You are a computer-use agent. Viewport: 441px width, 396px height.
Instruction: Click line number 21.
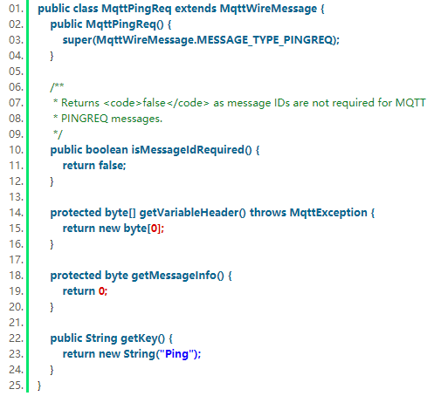click(x=16, y=323)
